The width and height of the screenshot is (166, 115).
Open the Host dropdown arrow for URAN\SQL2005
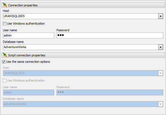click(x=160, y=16)
